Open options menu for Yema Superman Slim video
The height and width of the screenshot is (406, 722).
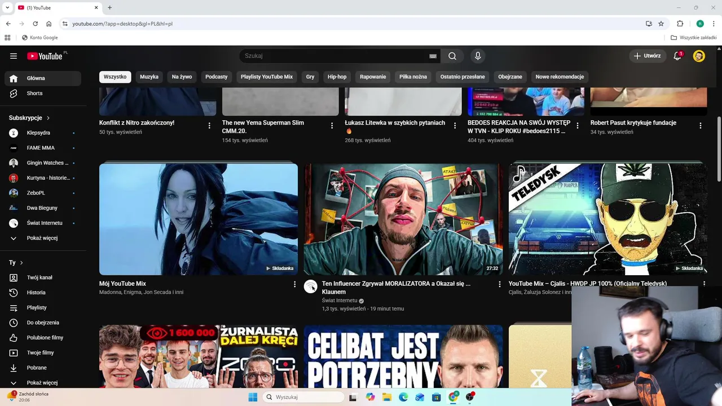332,126
